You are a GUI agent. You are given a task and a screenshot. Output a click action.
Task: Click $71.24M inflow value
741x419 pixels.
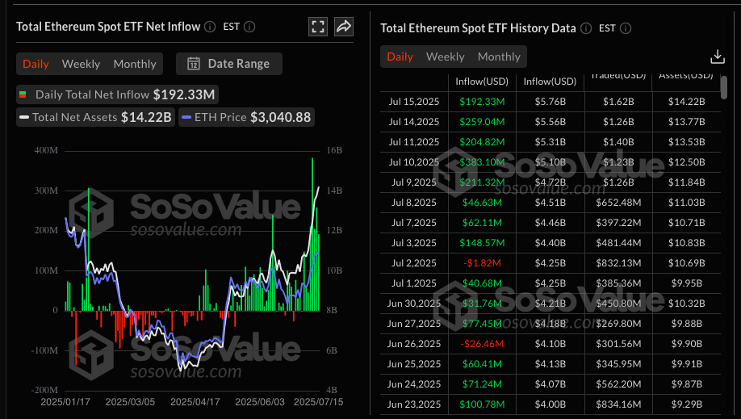coord(482,384)
